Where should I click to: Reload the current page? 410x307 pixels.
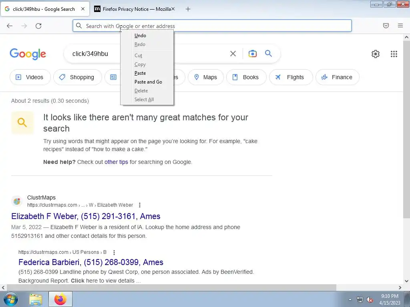(x=38, y=26)
